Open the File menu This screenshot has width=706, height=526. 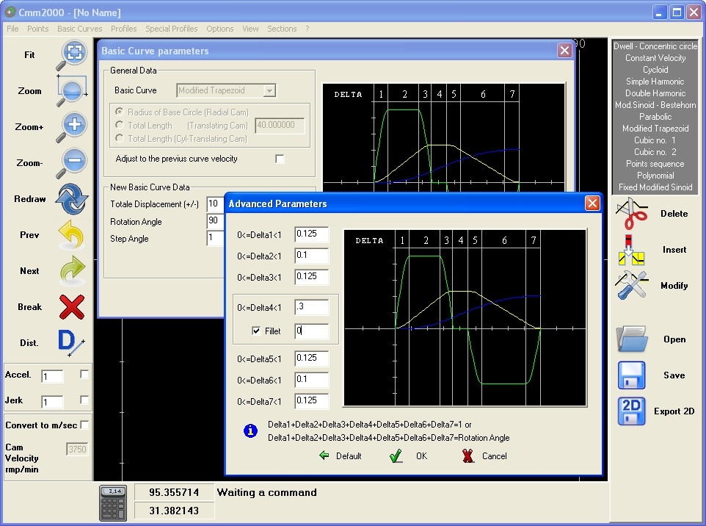pyautogui.click(x=12, y=29)
